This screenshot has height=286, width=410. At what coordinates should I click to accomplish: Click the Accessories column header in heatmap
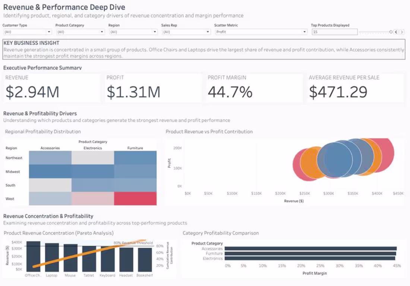coord(50,148)
